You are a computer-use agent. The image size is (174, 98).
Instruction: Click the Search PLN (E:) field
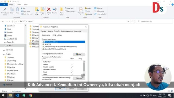pos(154,21)
